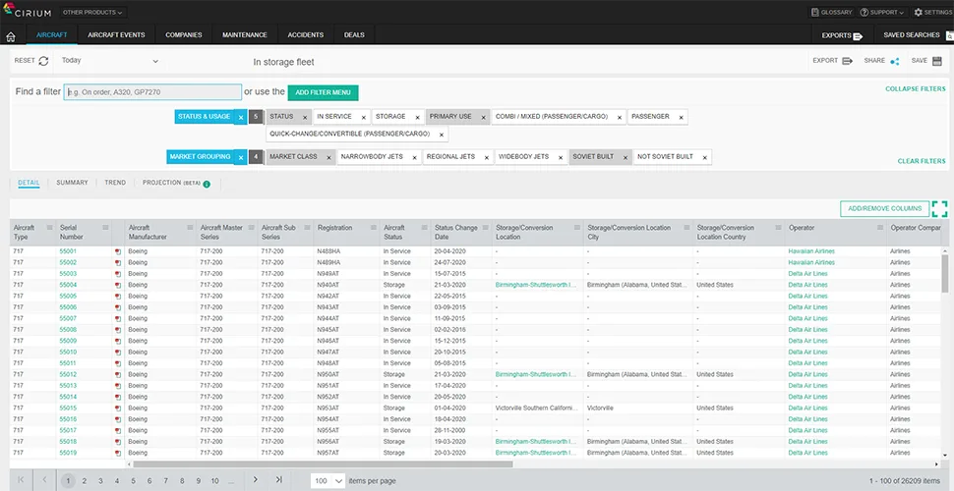This screenshot has width=954, height=491.
Task: Toggle fullscreen table view icon
Action: 939,208
